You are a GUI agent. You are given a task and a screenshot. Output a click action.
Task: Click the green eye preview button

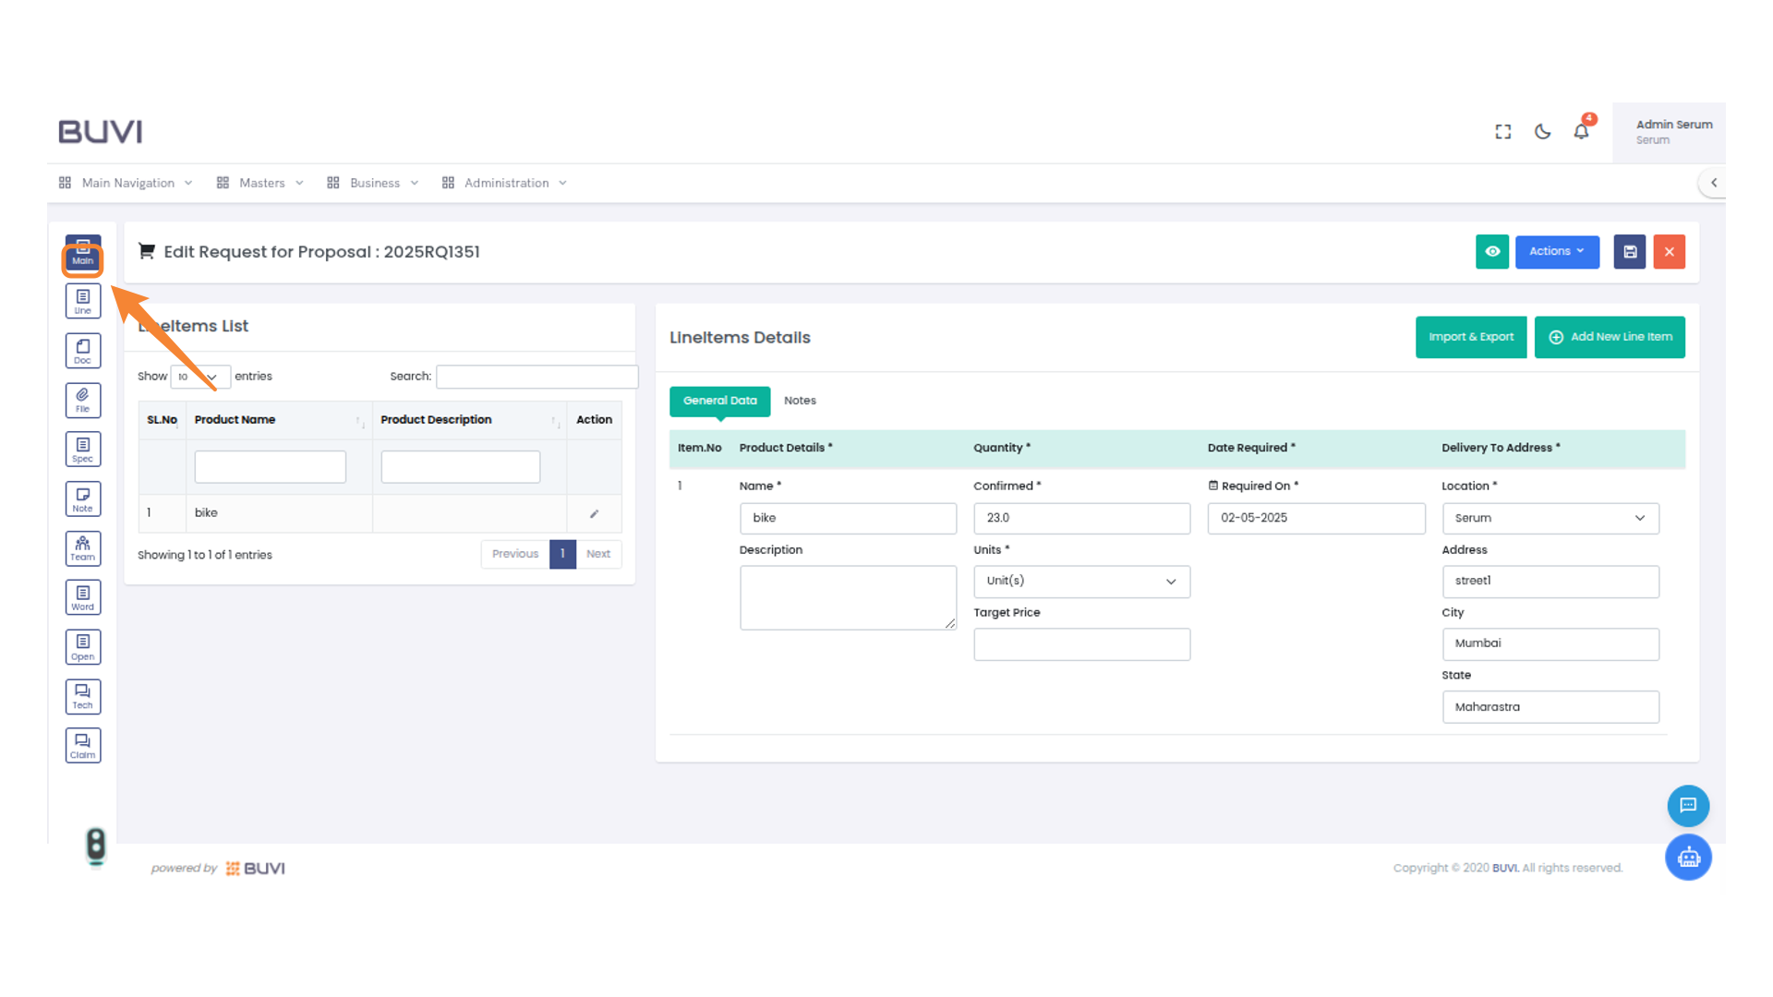[1491, 251]
